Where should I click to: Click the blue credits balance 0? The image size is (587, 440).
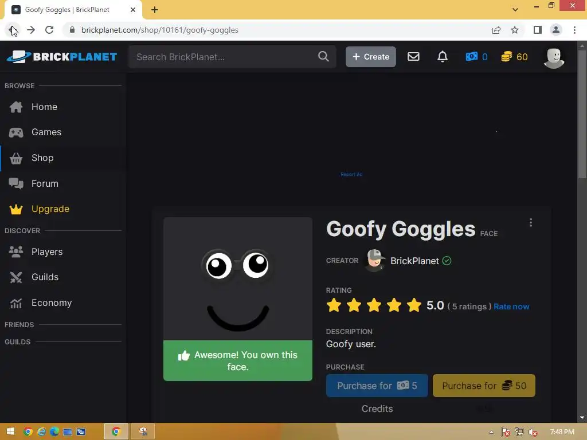tap(476, 57)
